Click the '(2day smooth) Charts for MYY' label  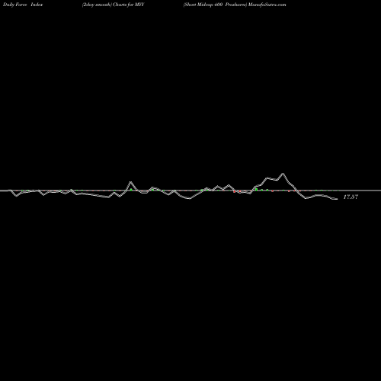coord(113,5)
